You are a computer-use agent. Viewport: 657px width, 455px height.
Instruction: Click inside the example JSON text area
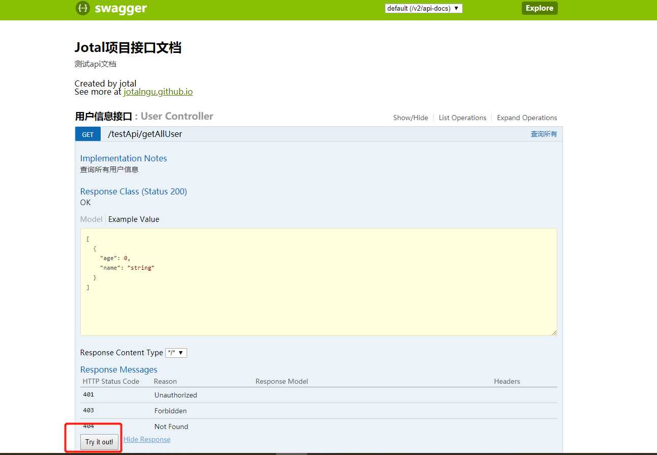coord(319,282)
